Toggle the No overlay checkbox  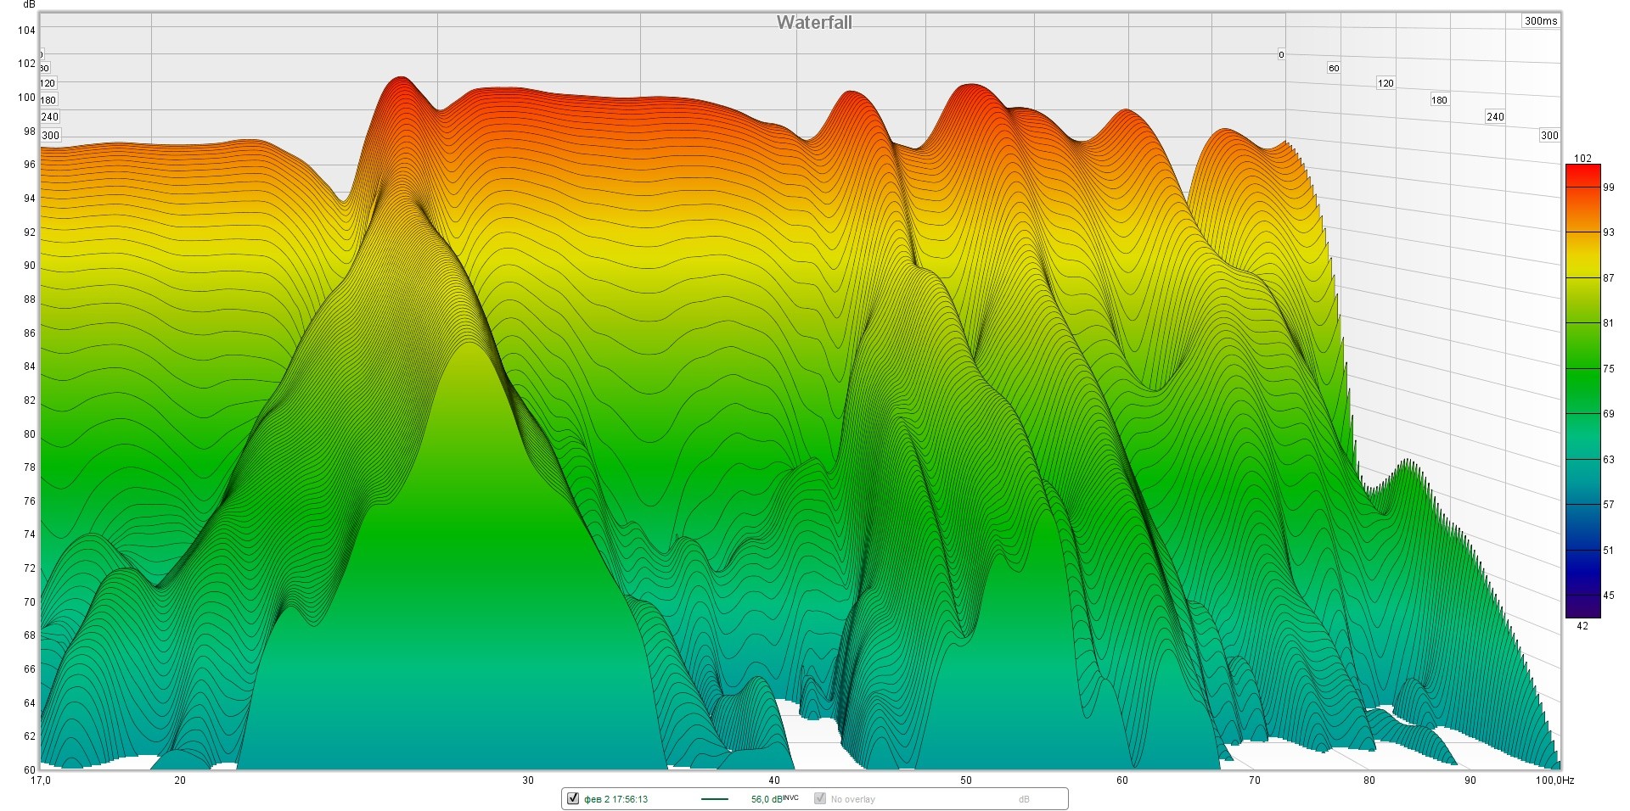point(820,799)
